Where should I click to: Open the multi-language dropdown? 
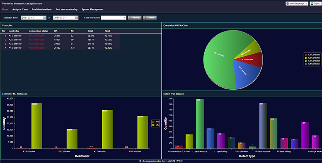click(306, 3)
